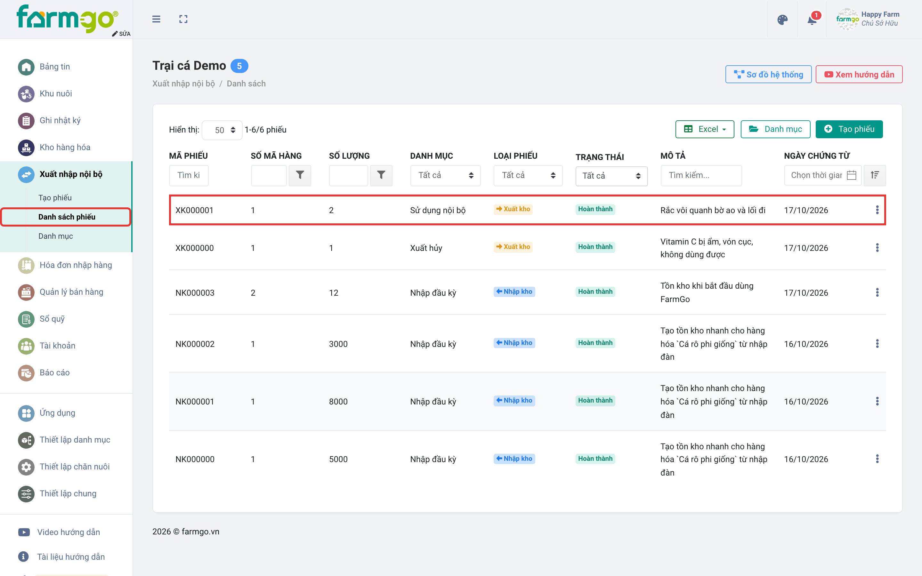Open the color theme palette icon
The image size is (922, 576).
point(782,20)
